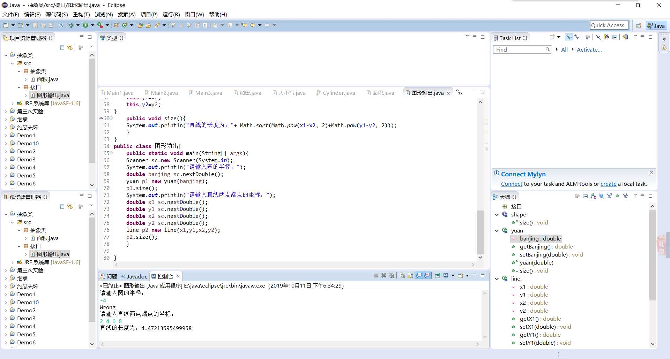Click the Last Edit Location arrow icon
Viewport: 670px width, 359px height.
tap(244, 25)
